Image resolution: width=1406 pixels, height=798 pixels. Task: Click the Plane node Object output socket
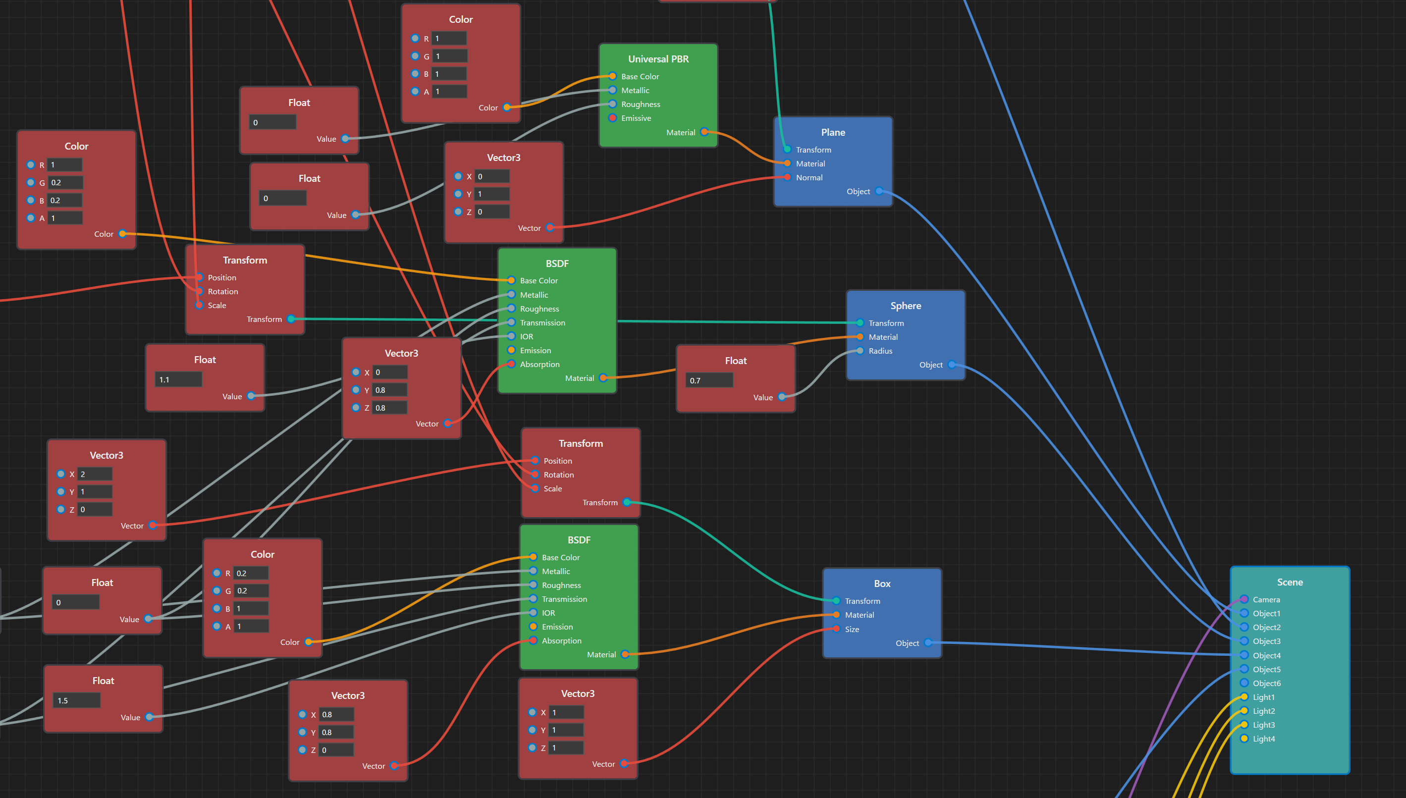click(879, 191)
